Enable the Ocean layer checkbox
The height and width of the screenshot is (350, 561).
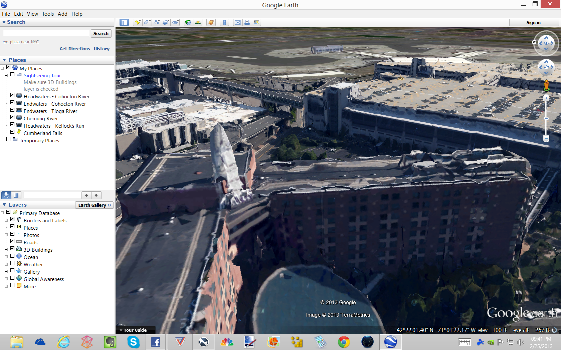[12, 256]
